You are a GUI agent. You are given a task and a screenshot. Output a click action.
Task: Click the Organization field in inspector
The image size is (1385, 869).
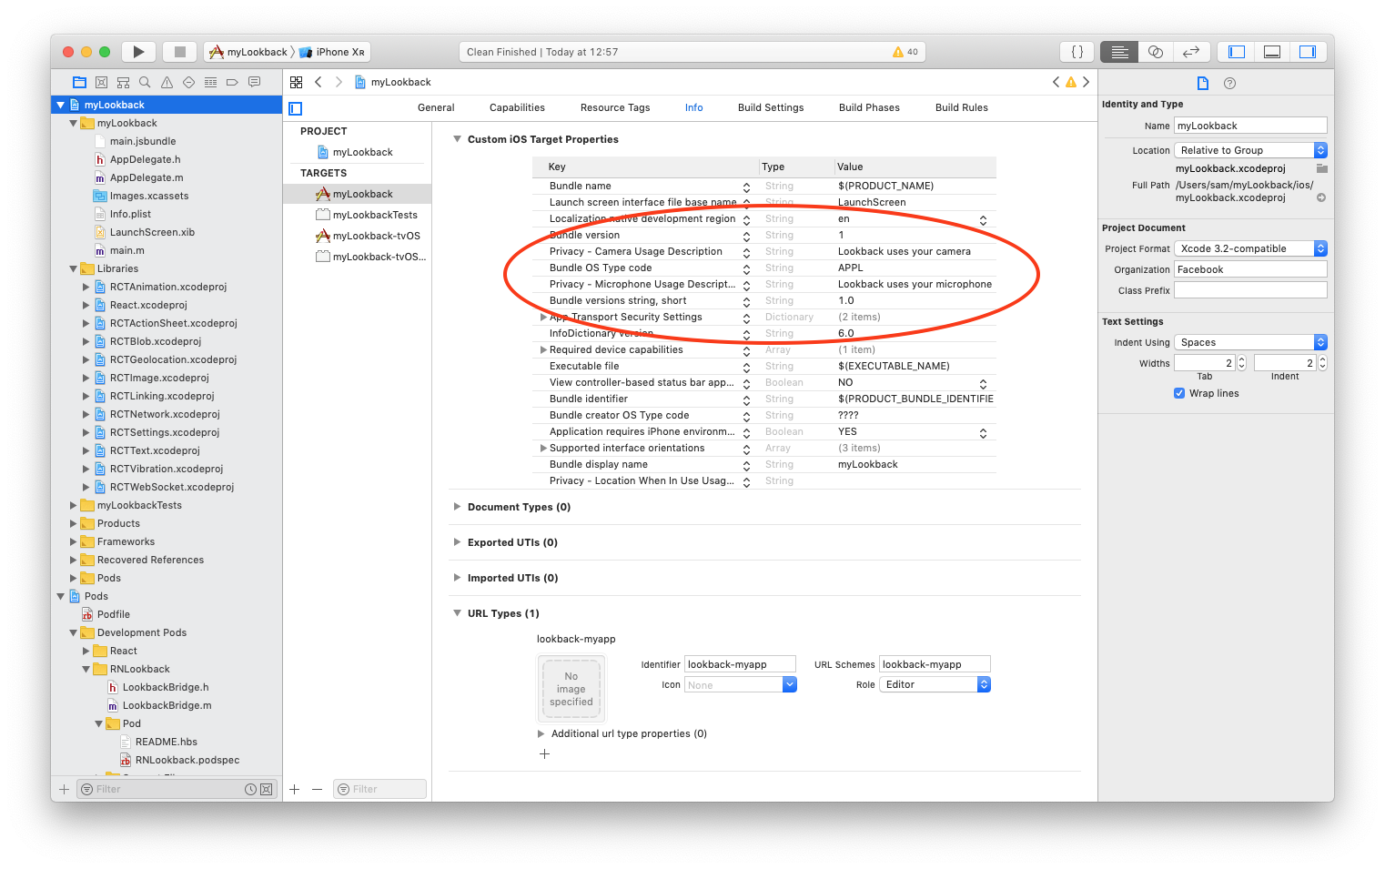(1250, 269)
